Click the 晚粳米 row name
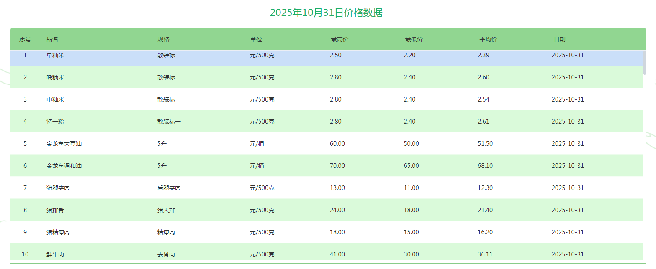This screenshot has width=656, height=269. (x=55, y=77)
